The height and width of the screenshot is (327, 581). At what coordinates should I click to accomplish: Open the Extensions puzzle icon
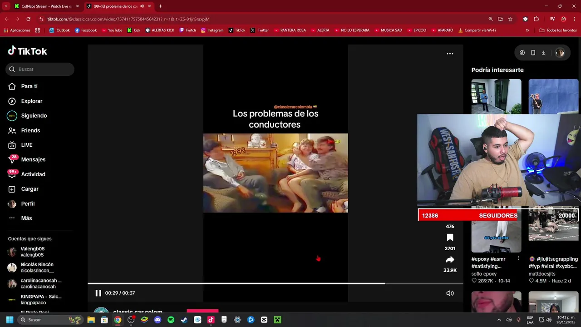(x=537, y=19)
